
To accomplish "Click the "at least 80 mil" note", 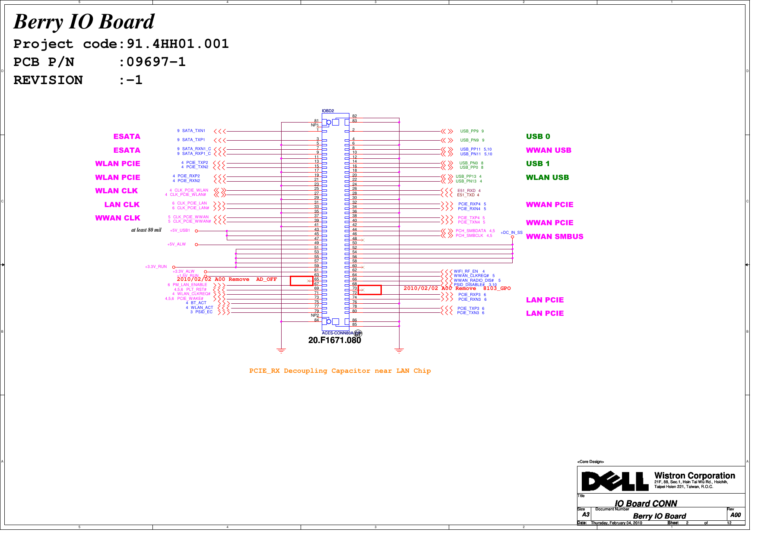I will tap(146, 230).
